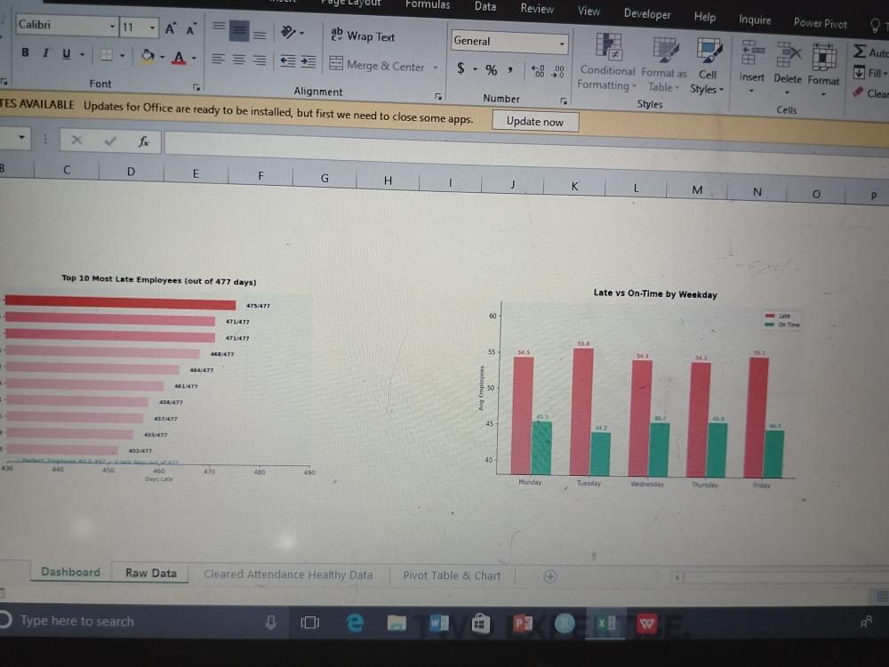Open Data ribbon tab
The image size is (889, 667).
coord(485,6)
